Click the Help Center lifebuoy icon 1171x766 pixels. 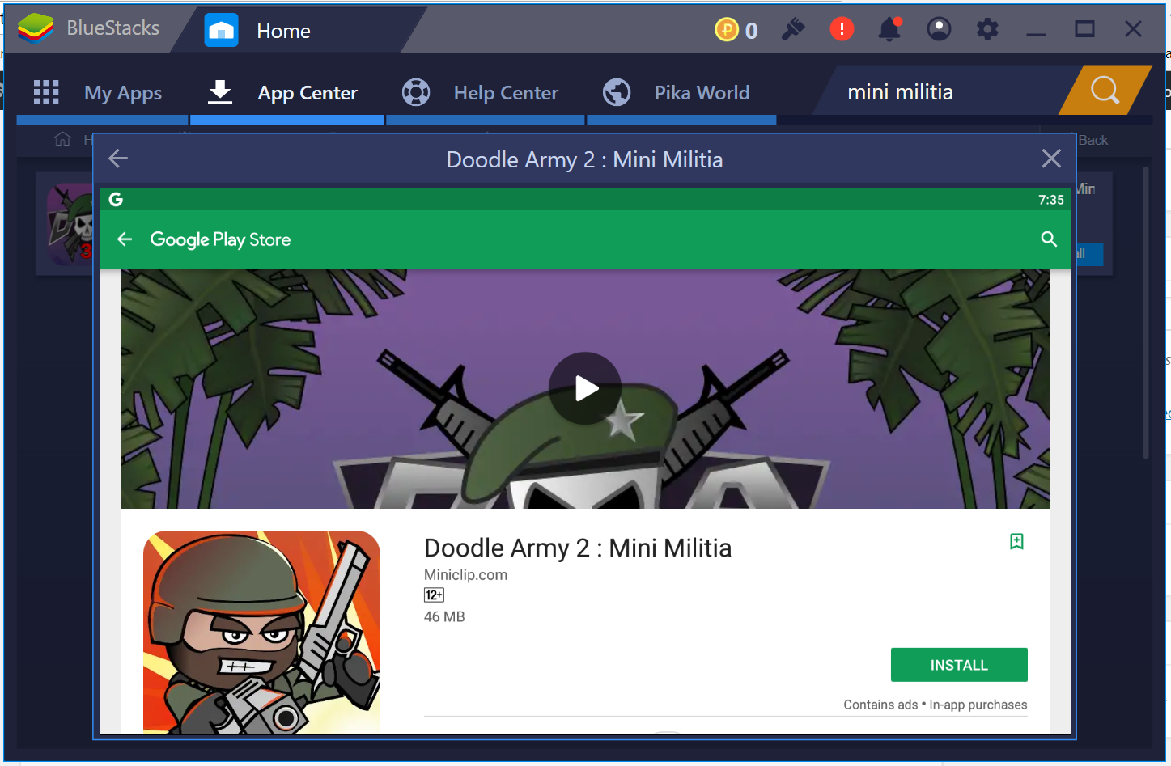tap(416, 92)
